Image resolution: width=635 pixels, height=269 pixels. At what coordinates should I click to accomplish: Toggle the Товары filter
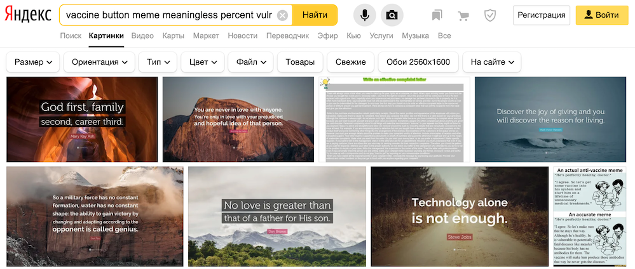pos(300,62)
